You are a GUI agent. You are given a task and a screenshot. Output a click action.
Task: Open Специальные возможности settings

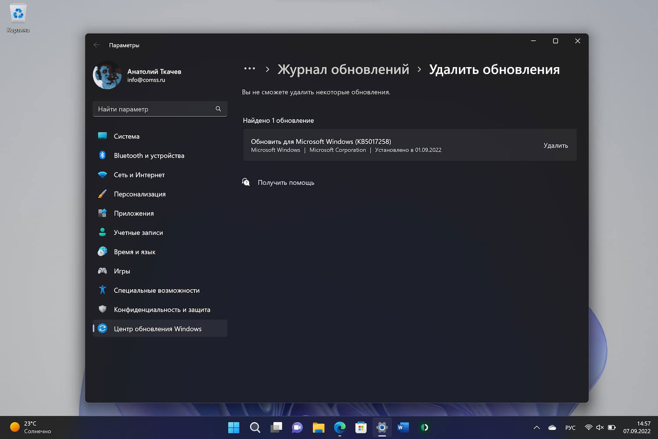(160, 290)
